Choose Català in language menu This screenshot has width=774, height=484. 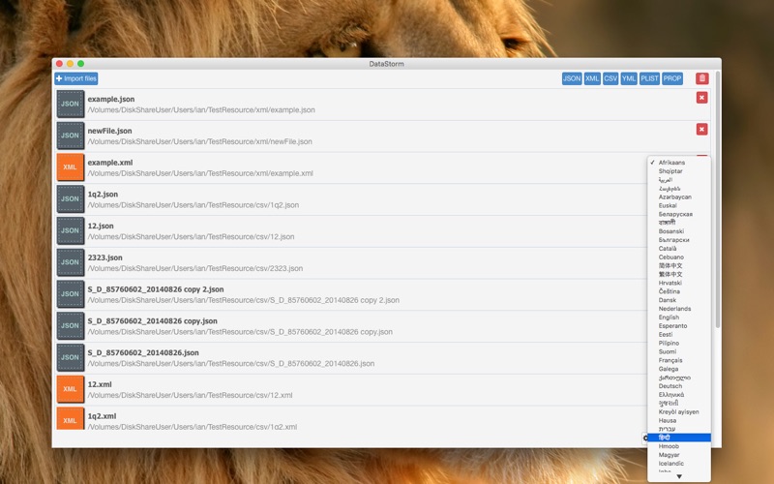[x=679, y=249]
